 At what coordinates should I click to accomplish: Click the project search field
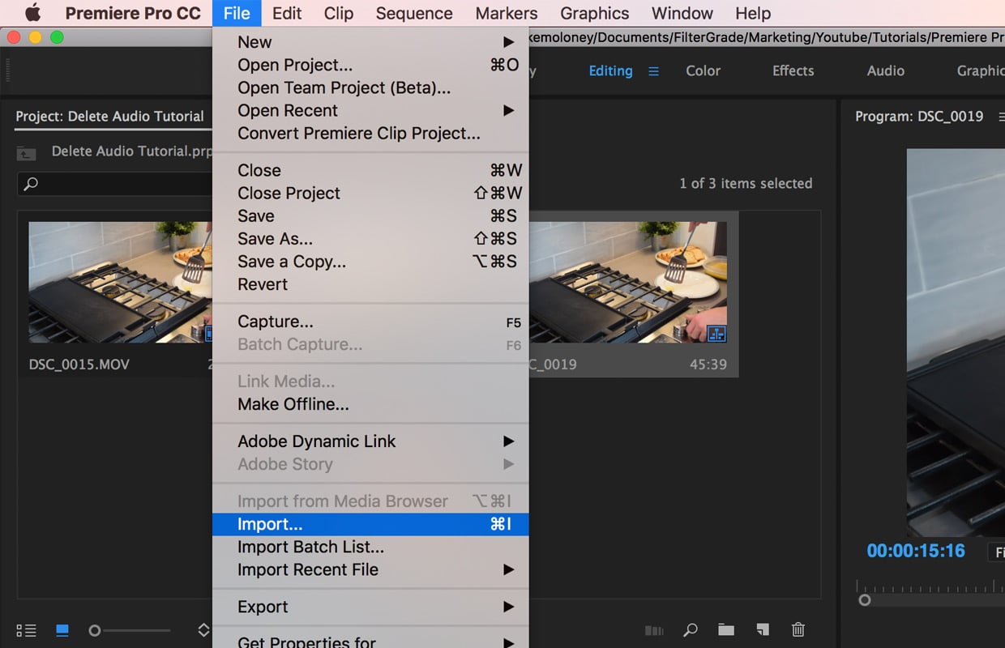(x=115, y=184)
